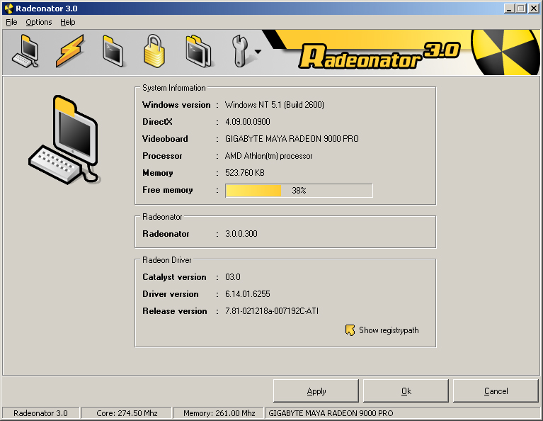Click the Release version 7.81-021218a-007192C-ATI
The width and height of the screenshot is (543, 421).
tap(272, 311)
